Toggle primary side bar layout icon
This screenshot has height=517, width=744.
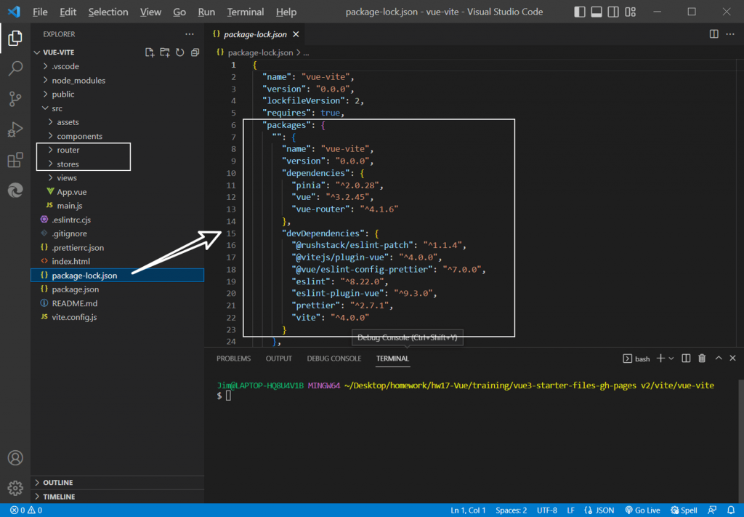click(x=579, y=12)
